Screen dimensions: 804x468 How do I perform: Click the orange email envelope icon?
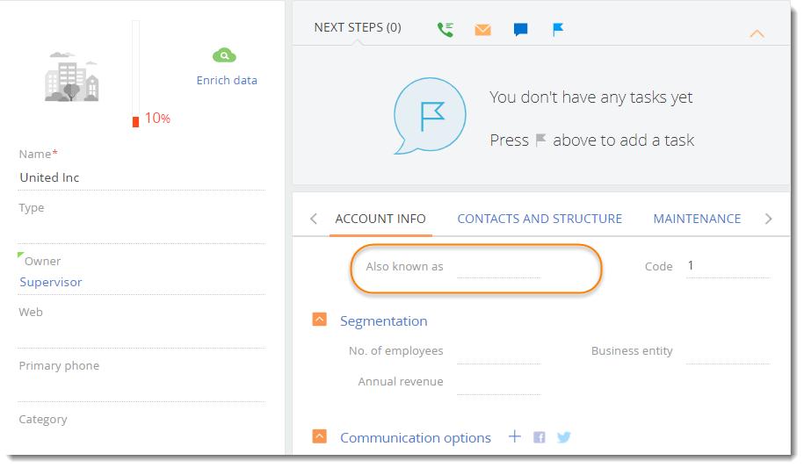tap(482, 30)
